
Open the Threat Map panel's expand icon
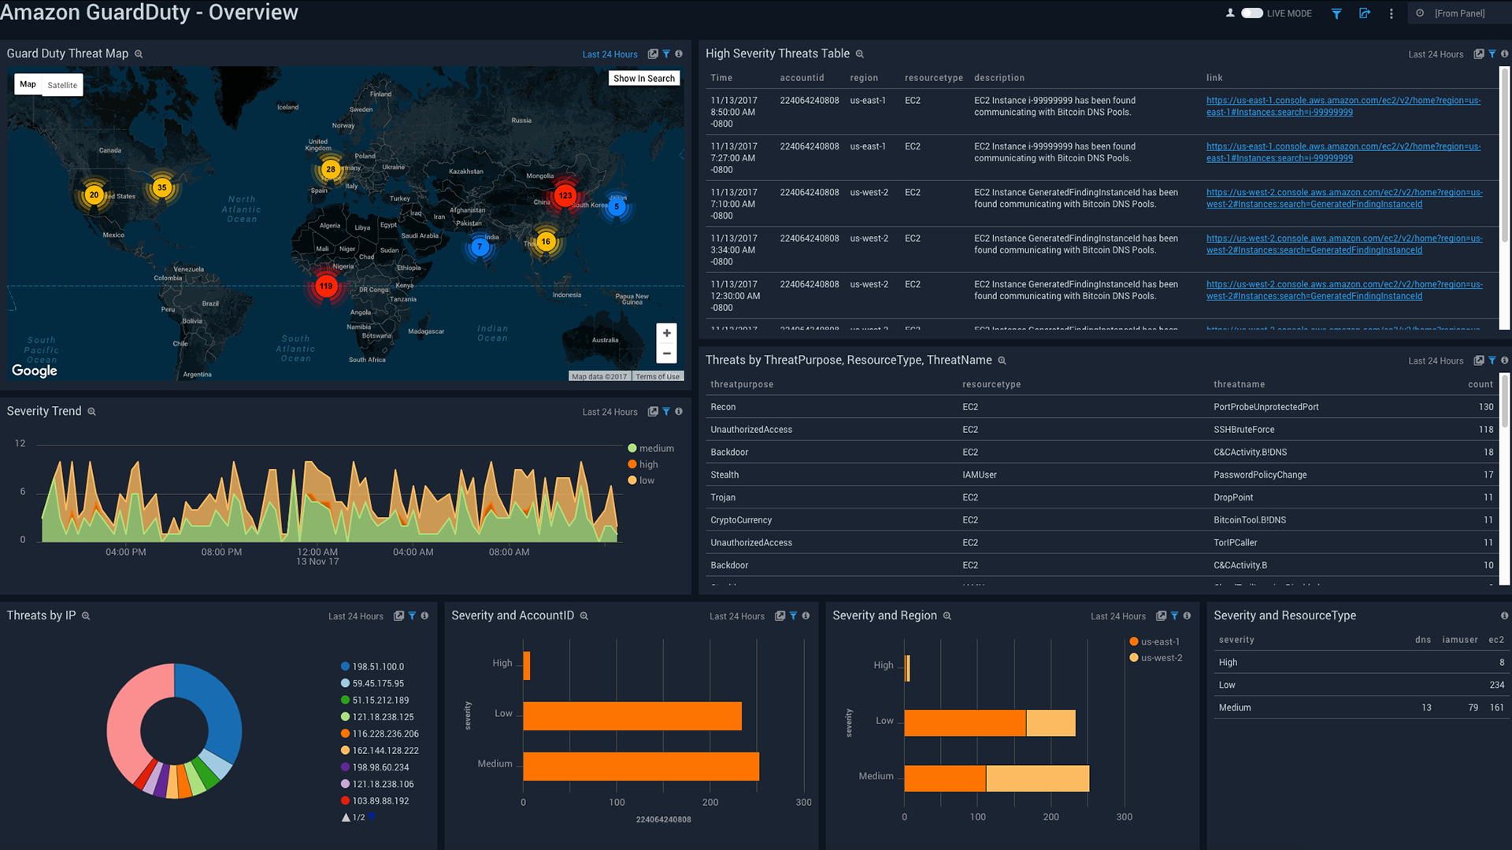tap(653, 54)
